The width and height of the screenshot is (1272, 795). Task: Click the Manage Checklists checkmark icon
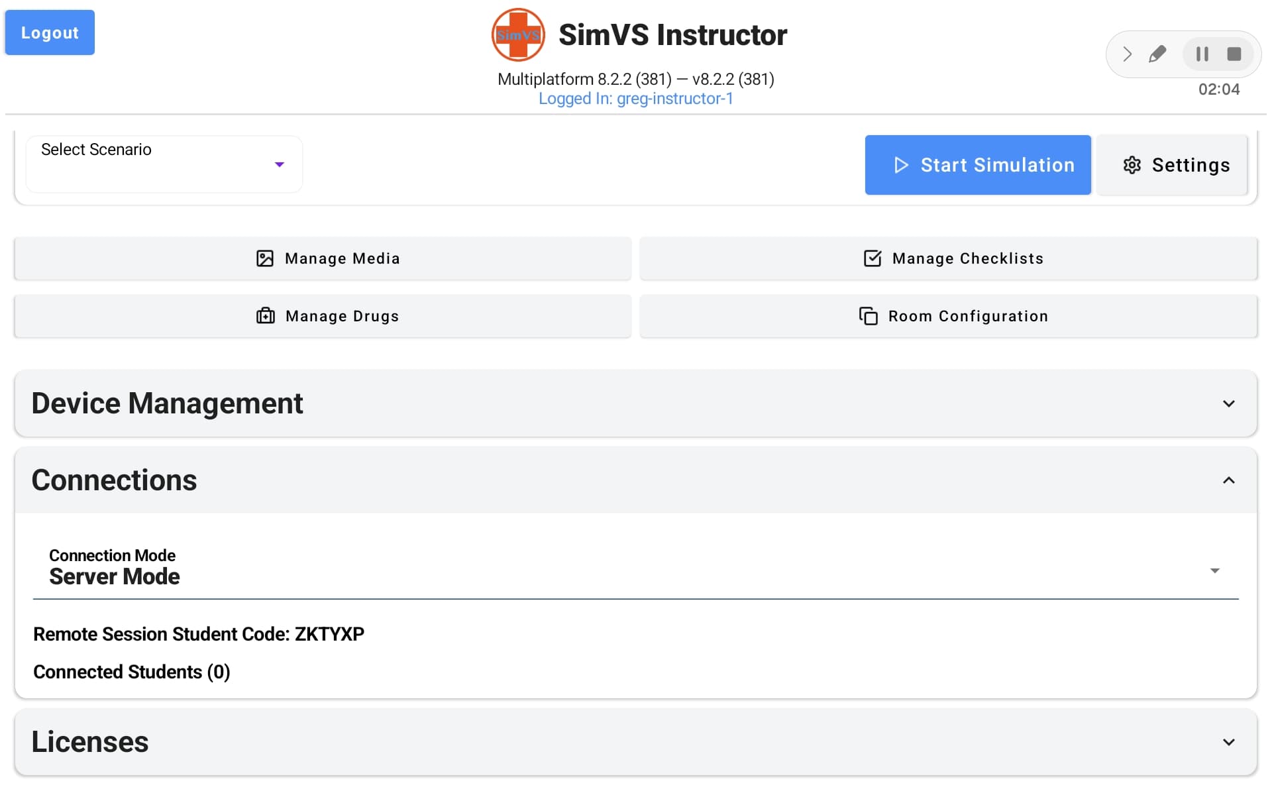click(x=871, y=258)
